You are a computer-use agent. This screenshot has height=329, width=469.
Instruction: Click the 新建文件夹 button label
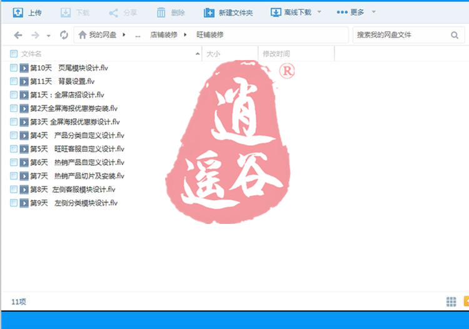coord(236,13)
